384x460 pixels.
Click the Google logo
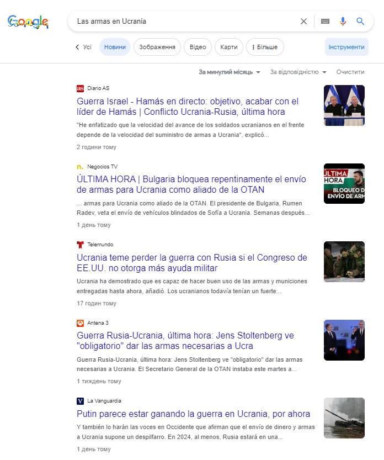pyautogui.click(x=28, y=22)
